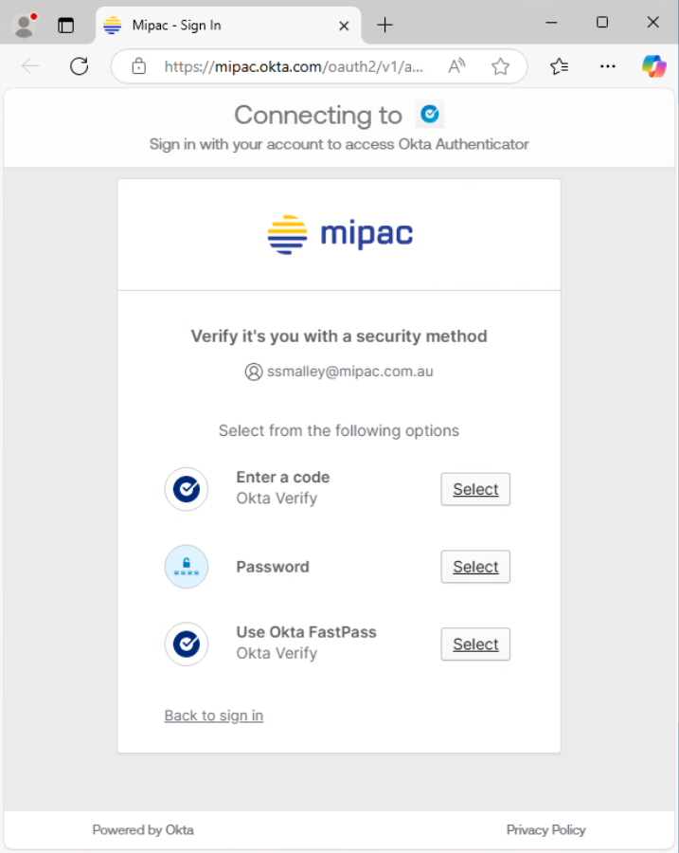679x853 pixels.
Task: Open the Settings and more ellipsis menu
Action: 608,66
